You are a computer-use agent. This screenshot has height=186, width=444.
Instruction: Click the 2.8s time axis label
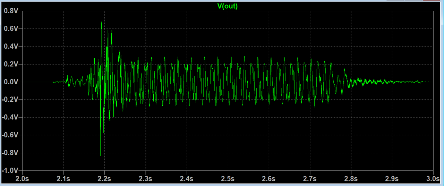tap(351, 179)
